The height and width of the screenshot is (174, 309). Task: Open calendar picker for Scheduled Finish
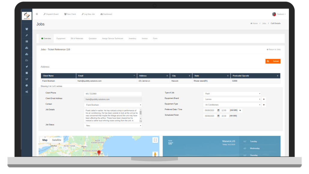[x=218, y=116]
